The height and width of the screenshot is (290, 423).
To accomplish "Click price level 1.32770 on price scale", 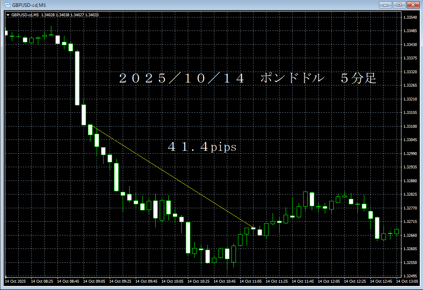I will [410, 208].
